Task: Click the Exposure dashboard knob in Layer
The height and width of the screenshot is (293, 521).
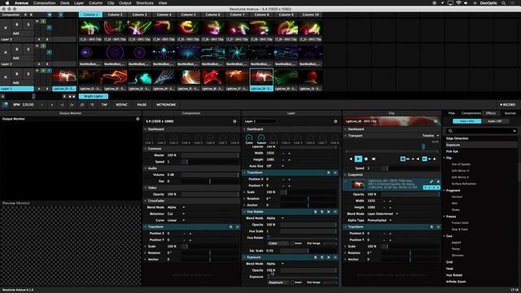Action: tap(261, 138)
